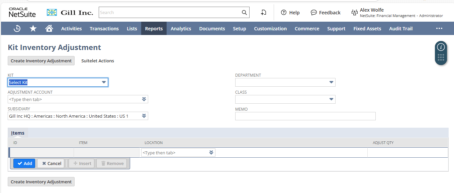Open the Select Kit dropdown
Viewport: 454px width, 193px height.
click(x=104, y=82)
